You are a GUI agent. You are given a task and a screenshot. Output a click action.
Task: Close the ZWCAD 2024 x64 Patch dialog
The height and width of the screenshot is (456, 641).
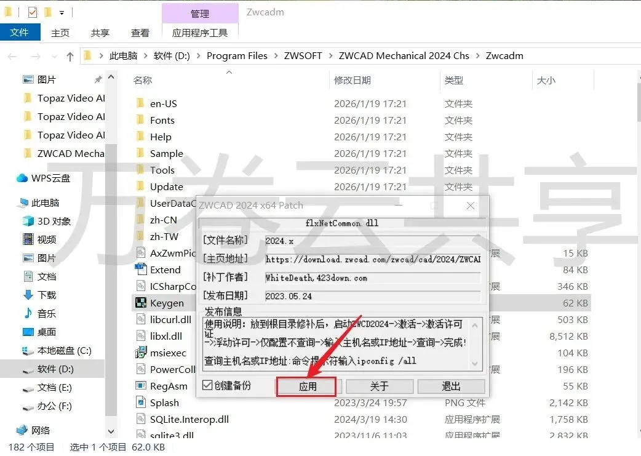click(x=471, y=206)
